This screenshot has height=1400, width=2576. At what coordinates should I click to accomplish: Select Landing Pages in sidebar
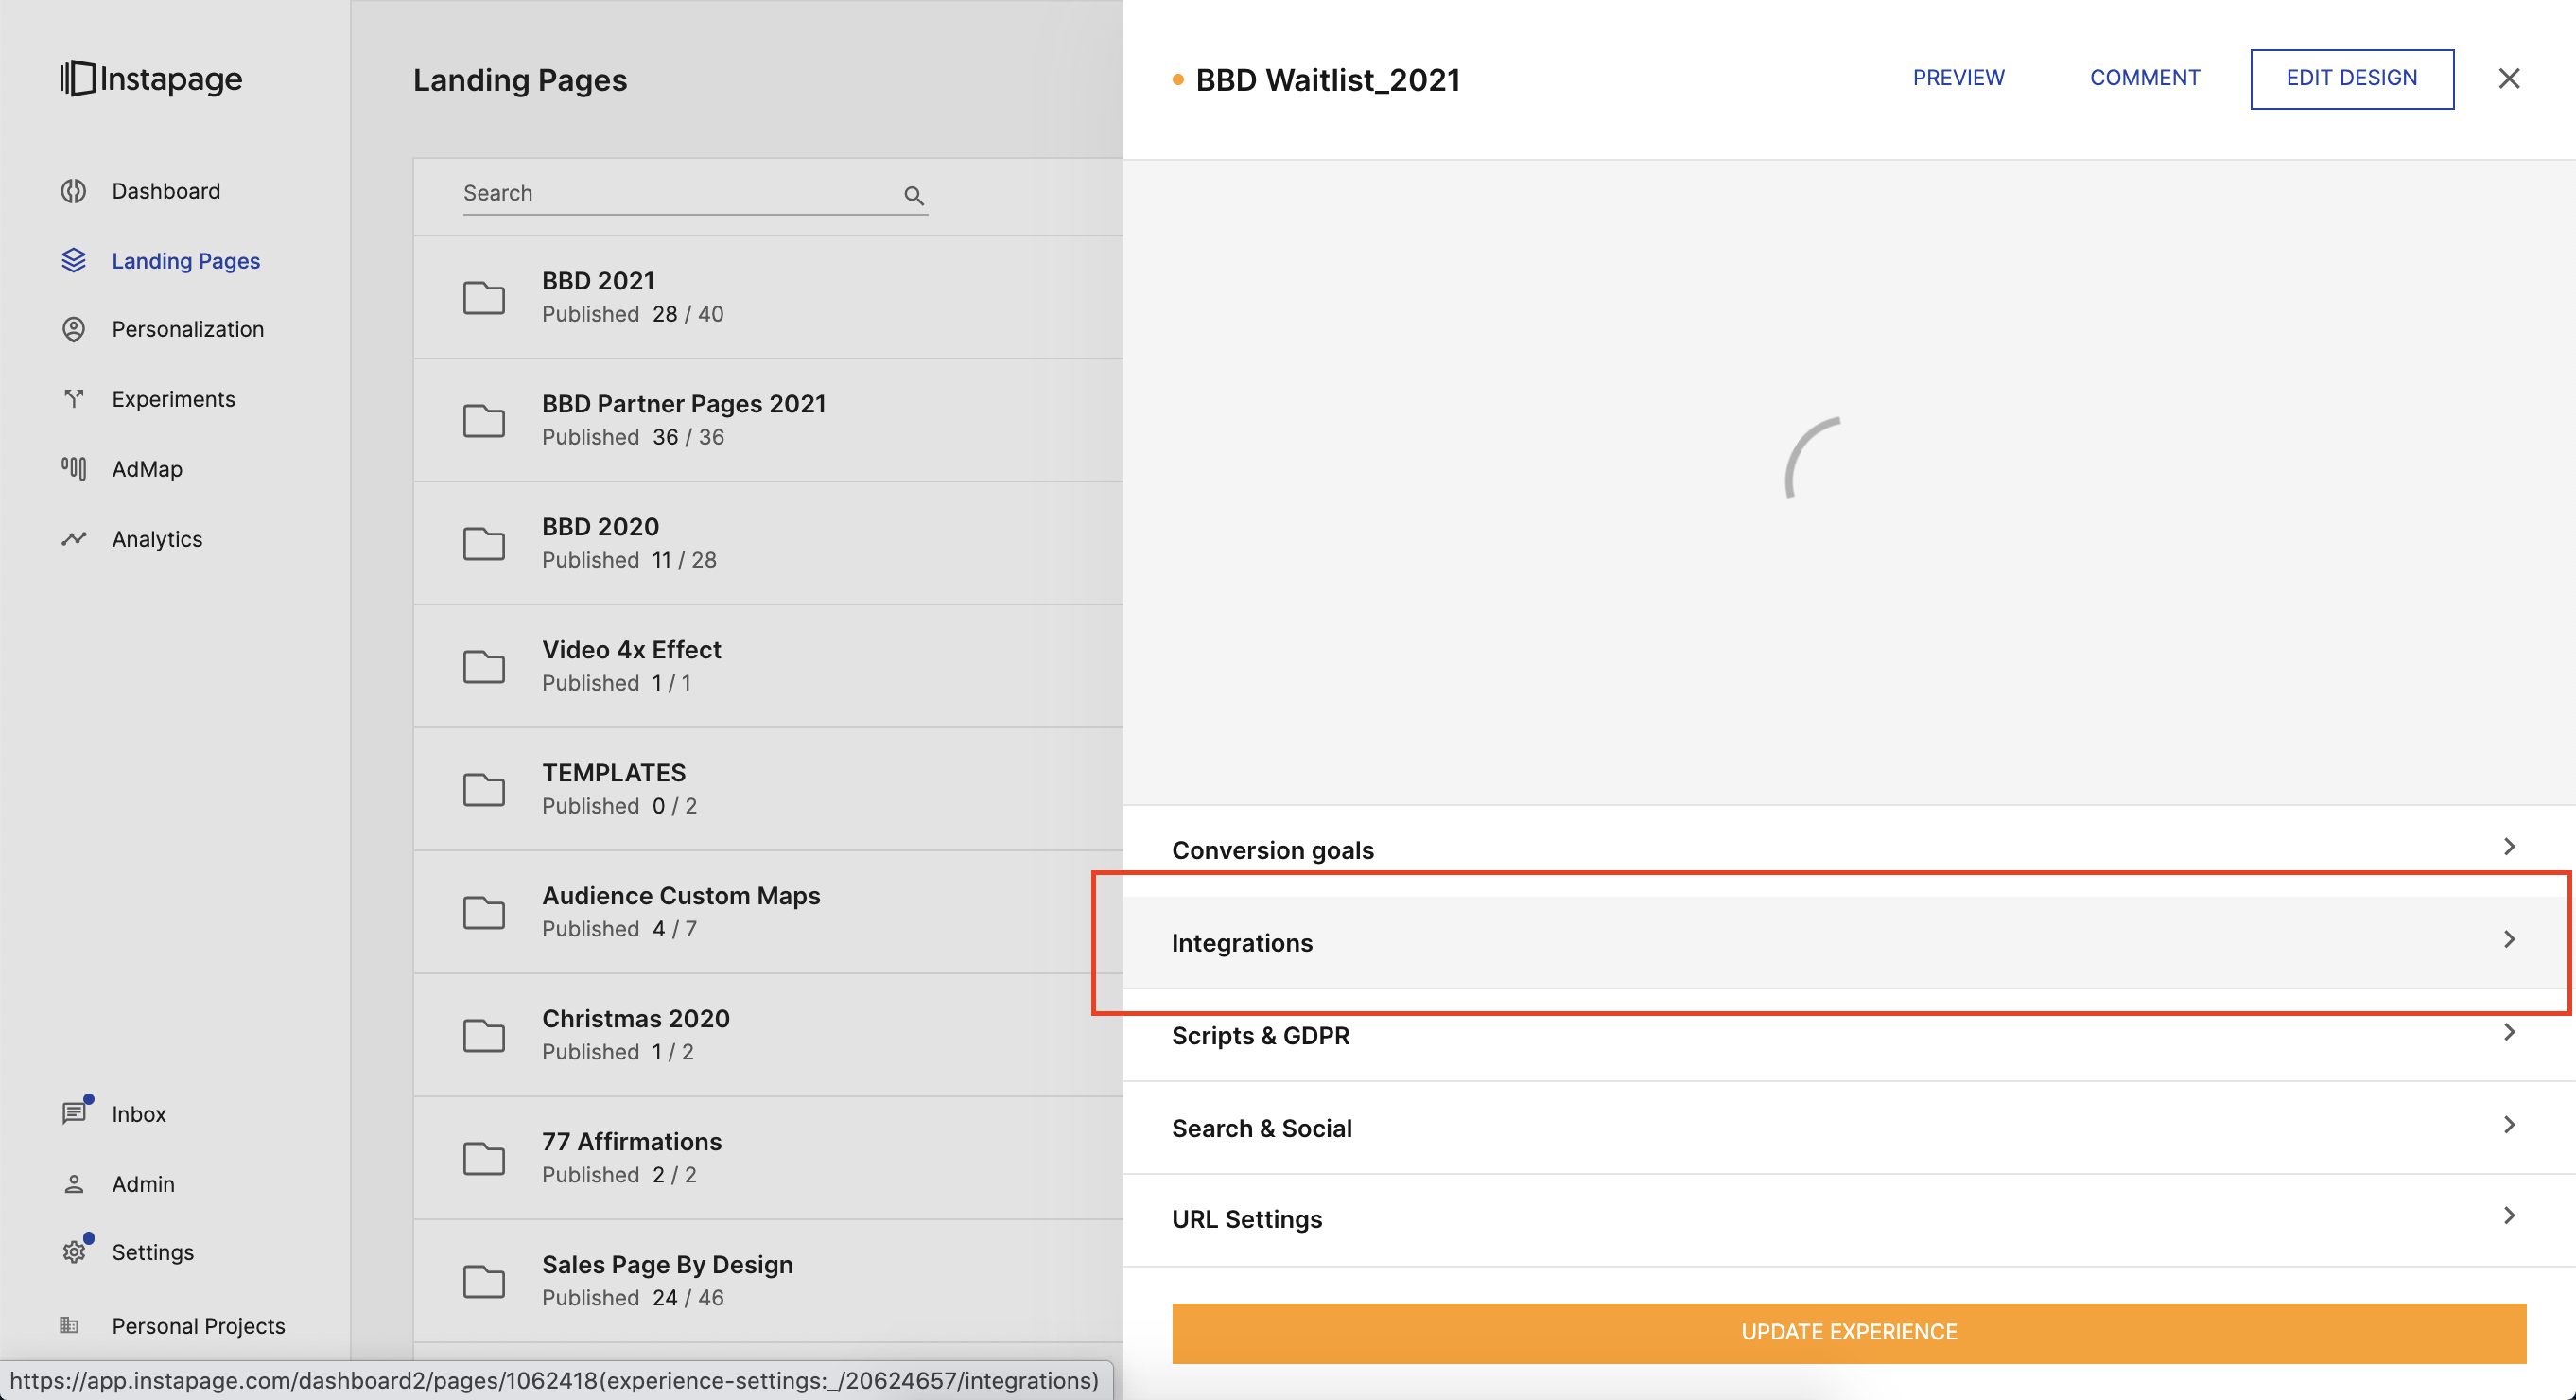[x=186, y=260]
